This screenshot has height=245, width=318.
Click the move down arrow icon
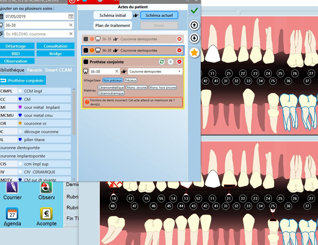tap(194, 38)
